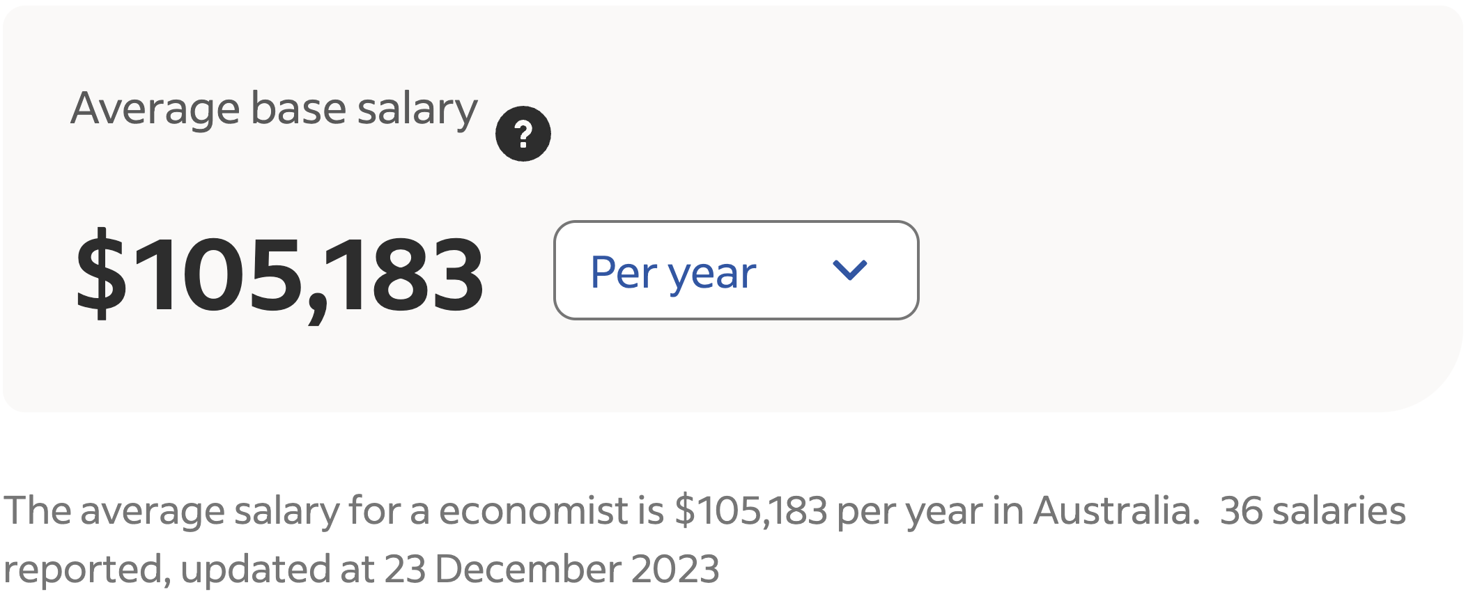
Task: Click the word reported in the bottom line
Action: point(85,569)
